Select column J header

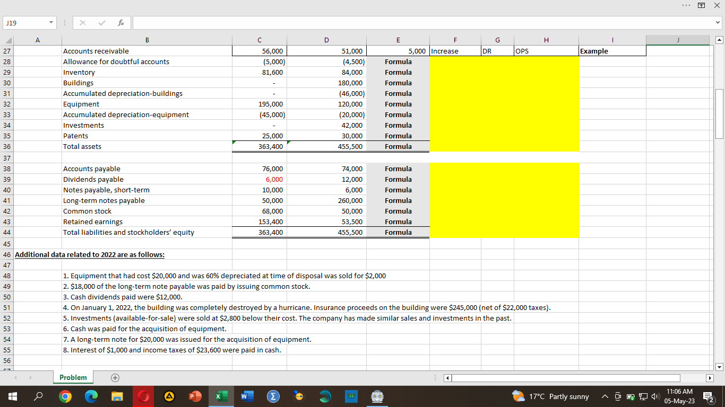tap(678, 41)
